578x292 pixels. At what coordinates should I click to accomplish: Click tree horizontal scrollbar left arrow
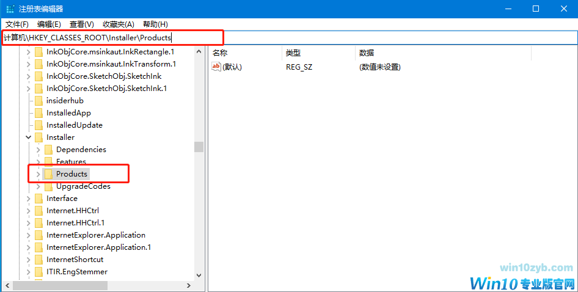(x=7, y=285)
